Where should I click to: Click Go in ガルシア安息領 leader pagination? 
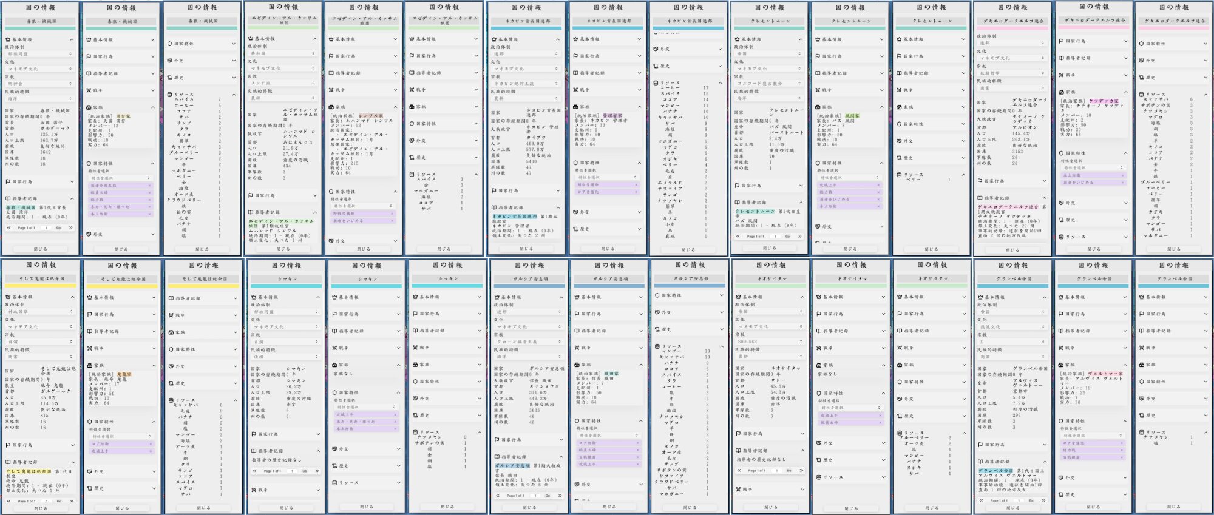point(547,496)
